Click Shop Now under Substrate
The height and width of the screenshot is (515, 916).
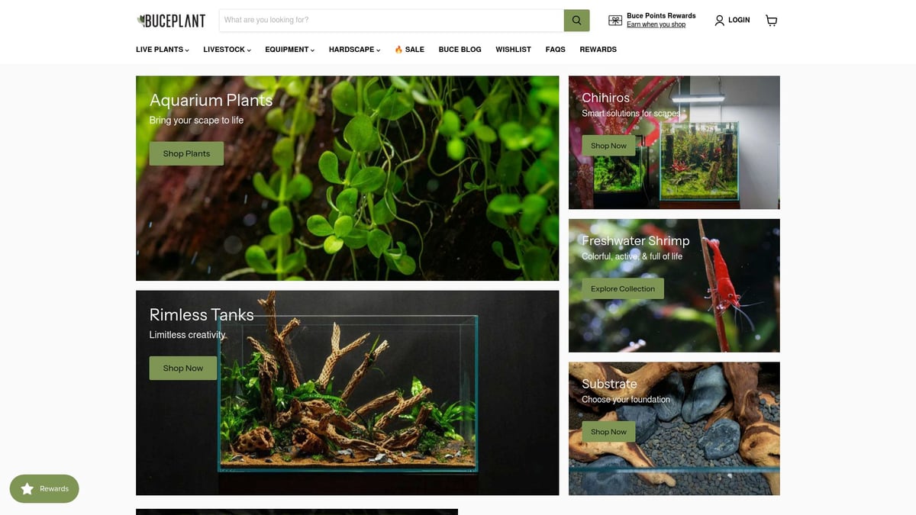[608, 432]
